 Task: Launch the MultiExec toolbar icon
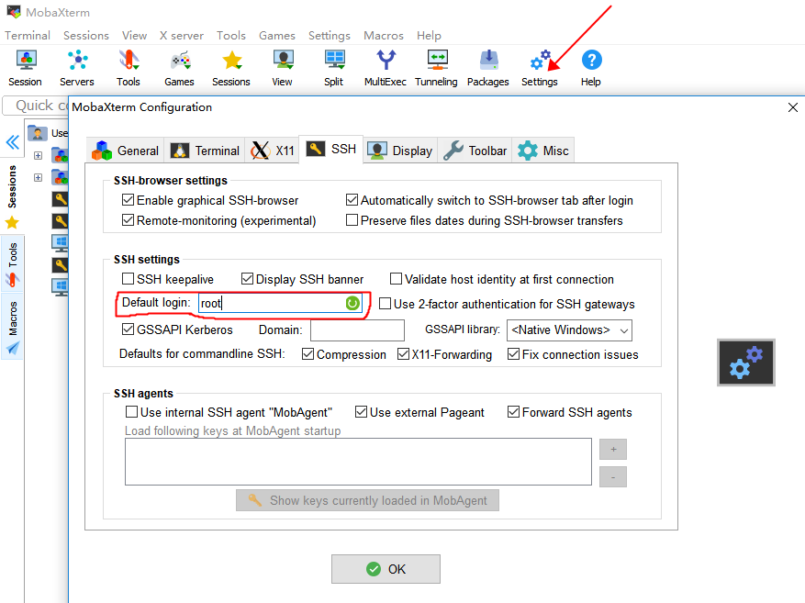385,68
